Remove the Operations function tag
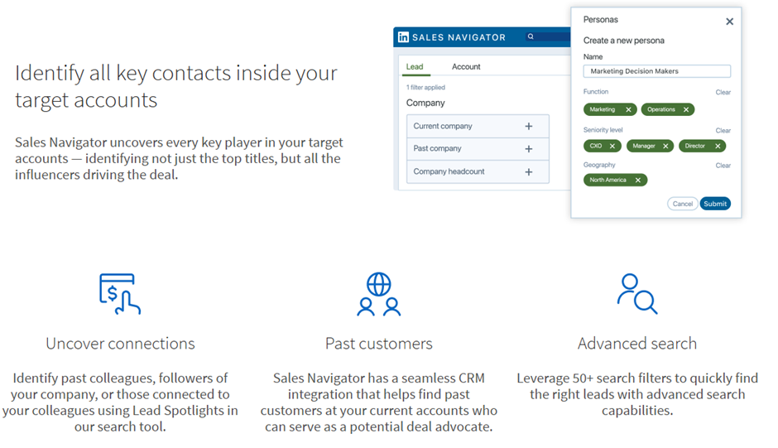This screenshot has height=448, width=778. (685, 110)
